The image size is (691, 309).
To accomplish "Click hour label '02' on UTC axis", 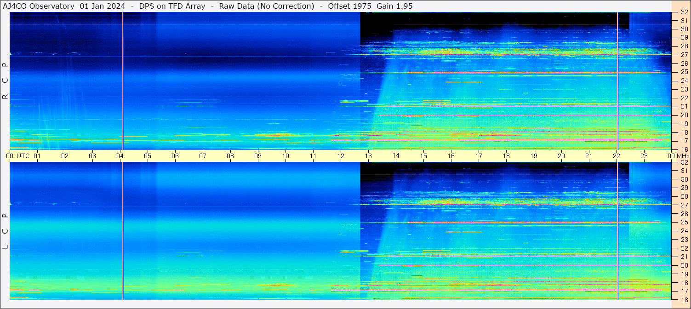I will tap(65, 156).
